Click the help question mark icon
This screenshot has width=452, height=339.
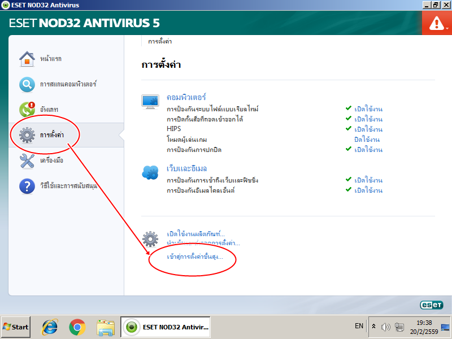point(27,186)
